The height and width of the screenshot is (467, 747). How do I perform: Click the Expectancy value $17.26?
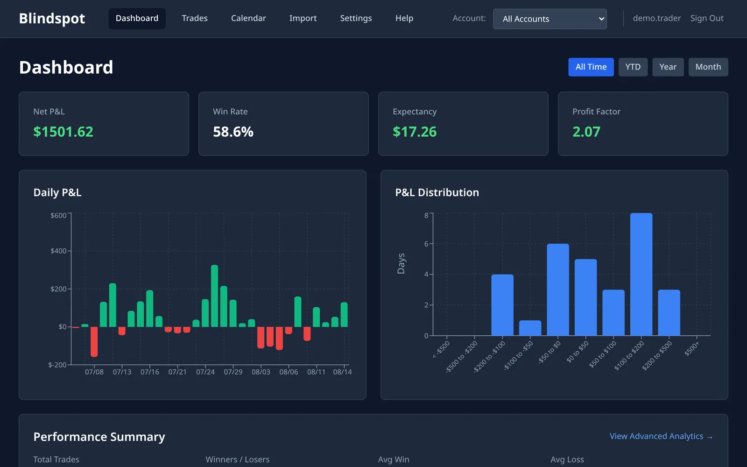(x=415, y=132)
